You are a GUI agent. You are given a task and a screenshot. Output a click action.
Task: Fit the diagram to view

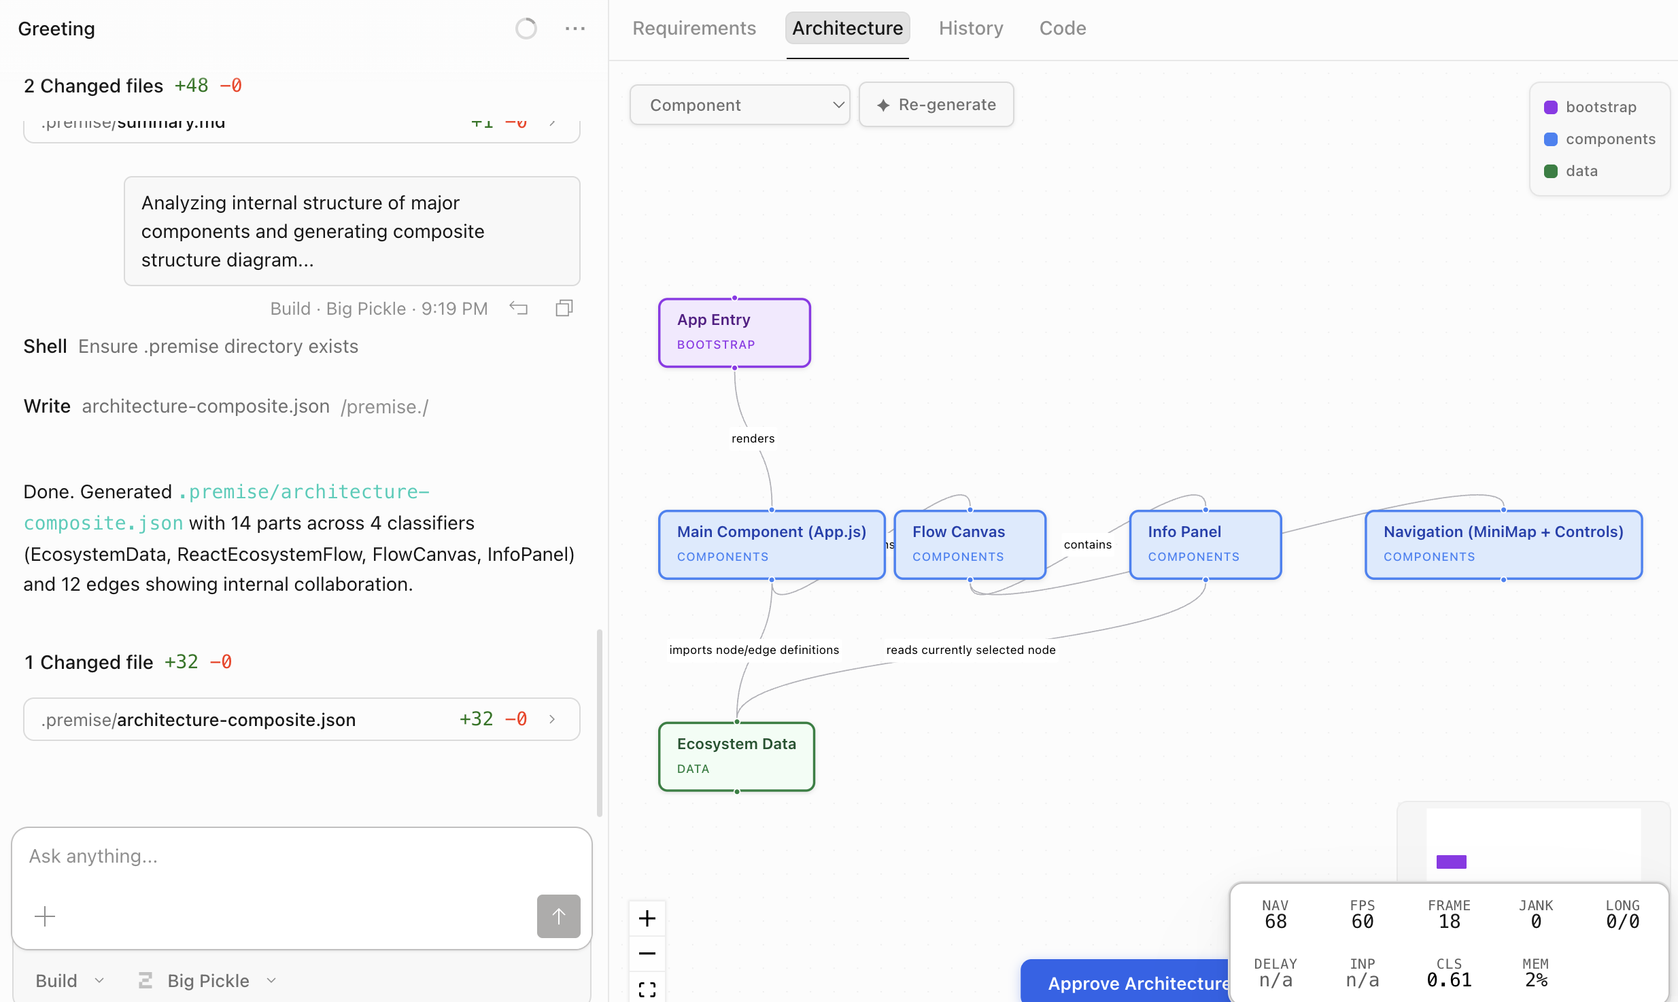647,988
